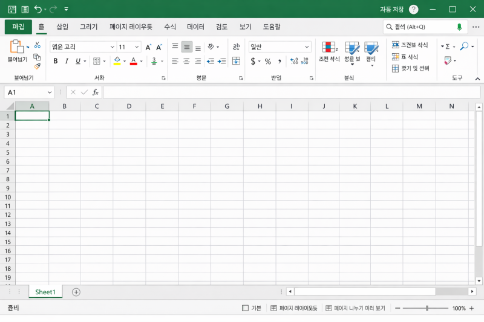This screenshot has height=322, width=484.
Task: Select the Format Painter brush icon
Action: tap(37, 66)
